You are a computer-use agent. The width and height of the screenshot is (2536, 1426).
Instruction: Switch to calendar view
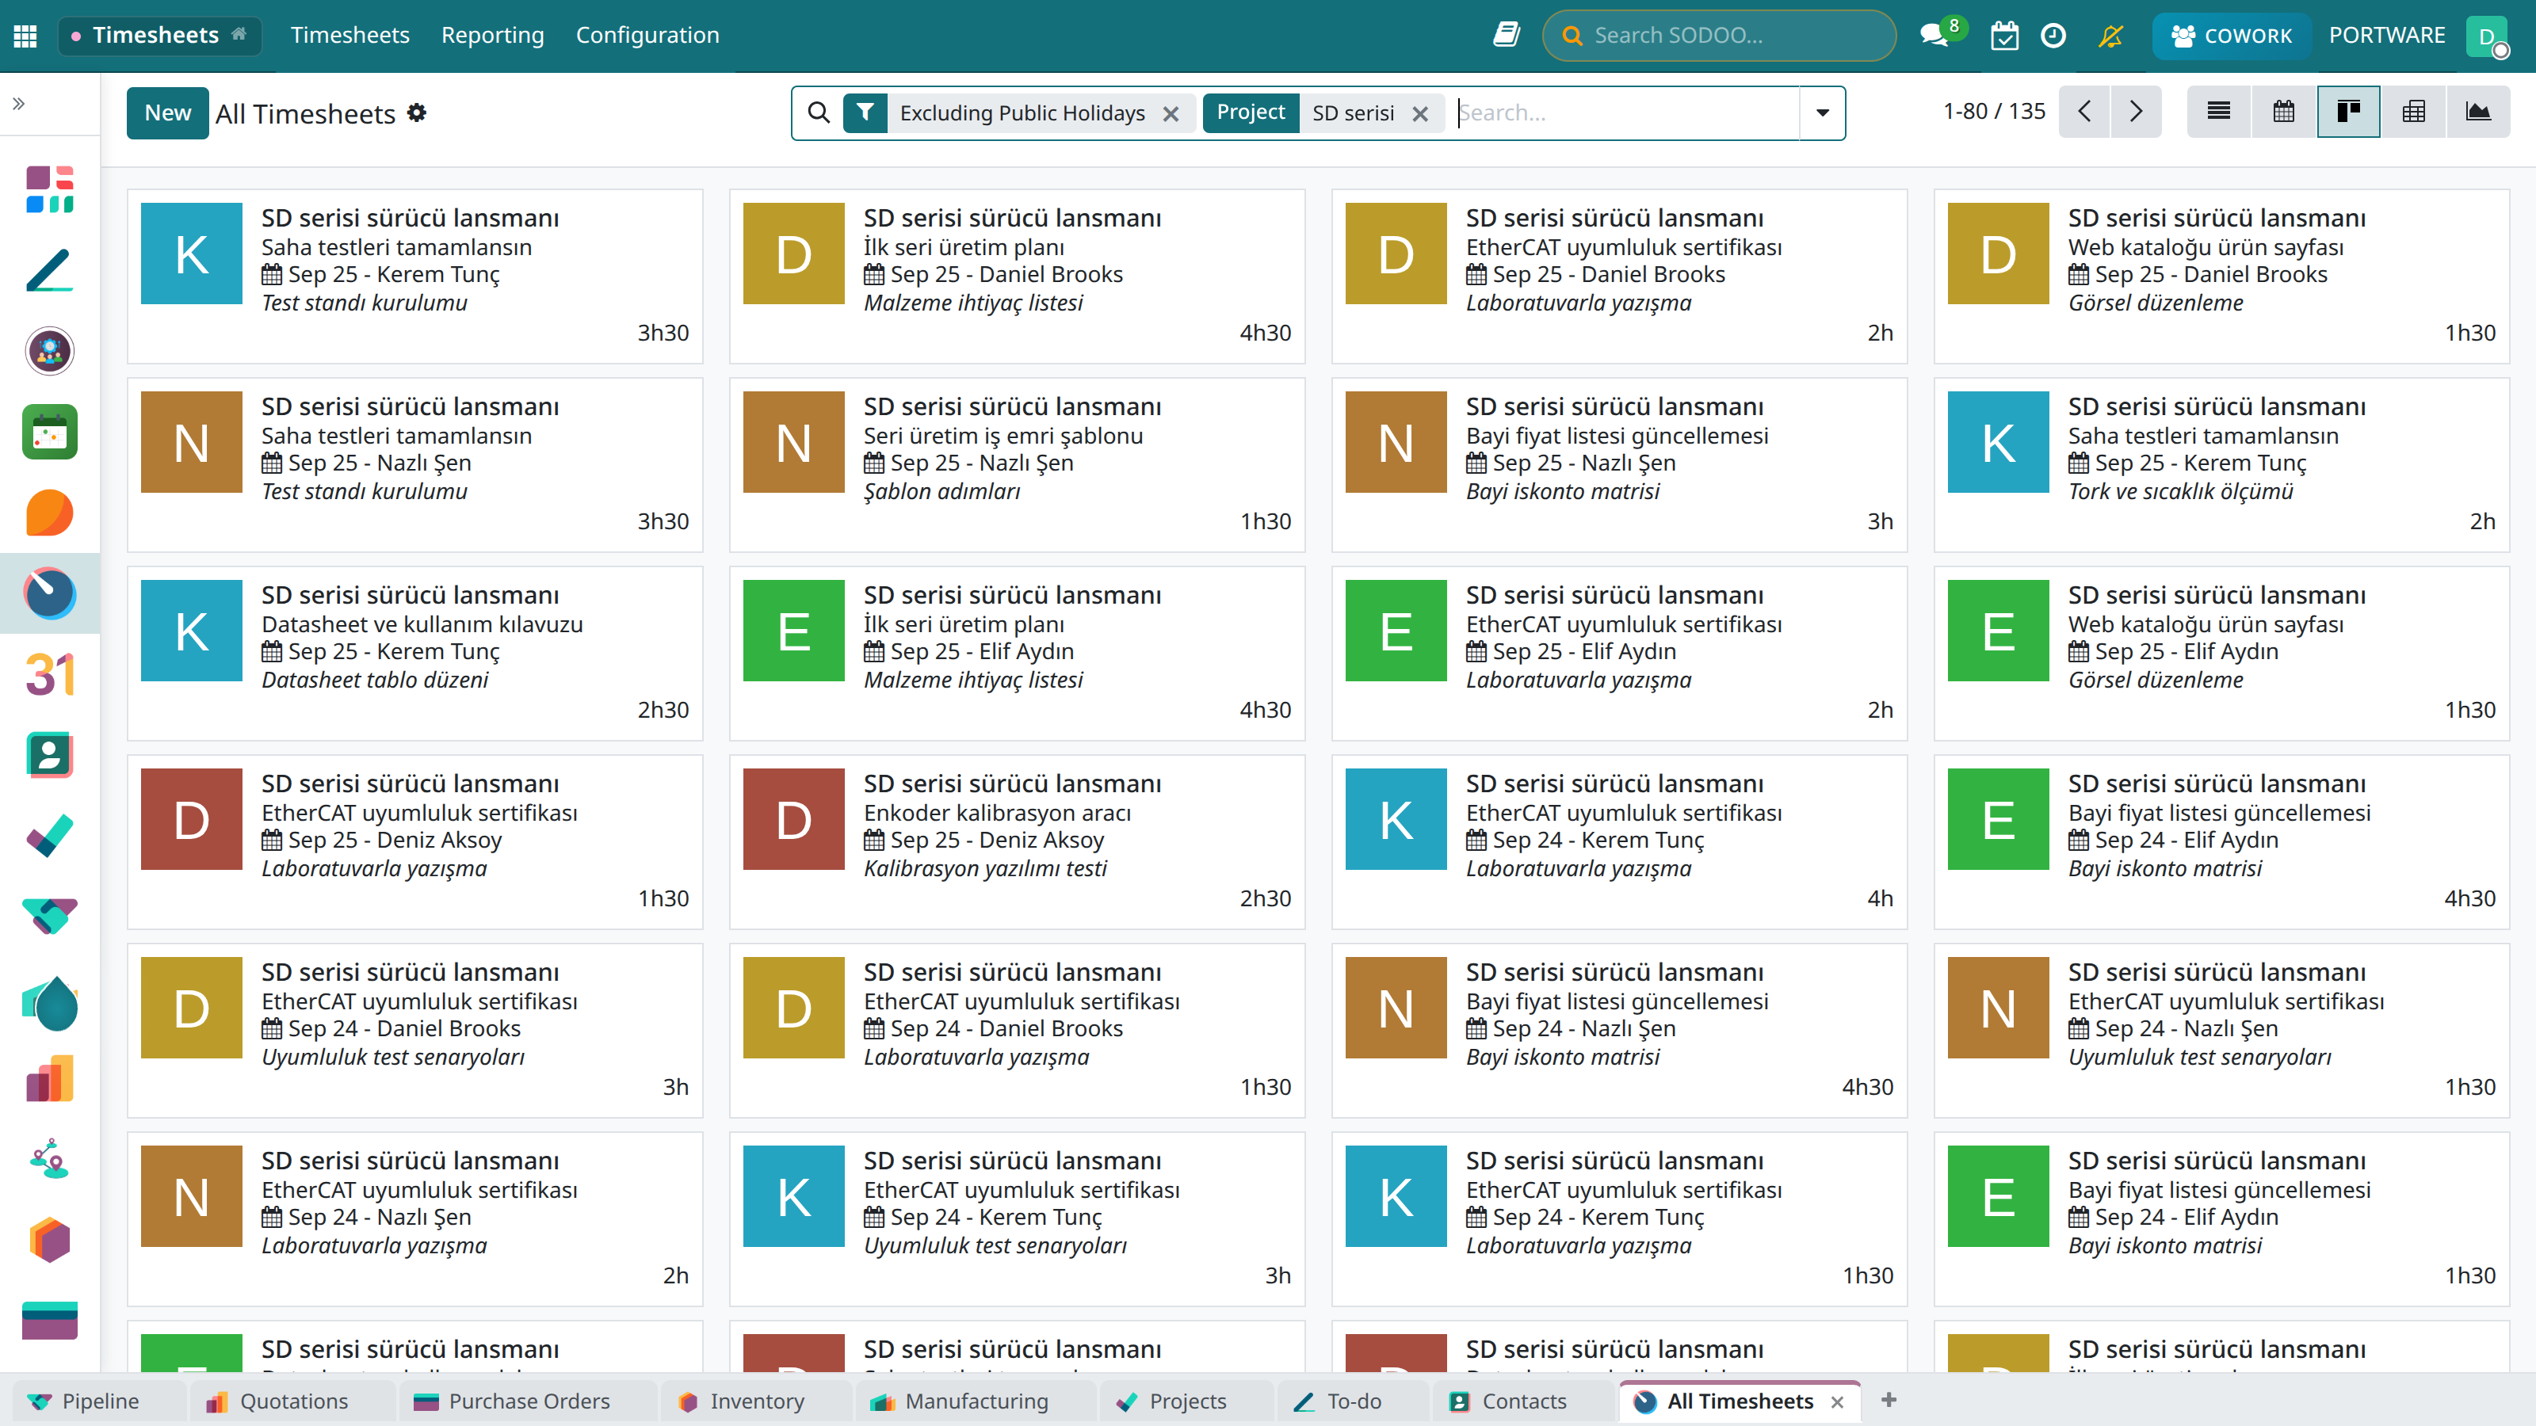point(2284,112)
